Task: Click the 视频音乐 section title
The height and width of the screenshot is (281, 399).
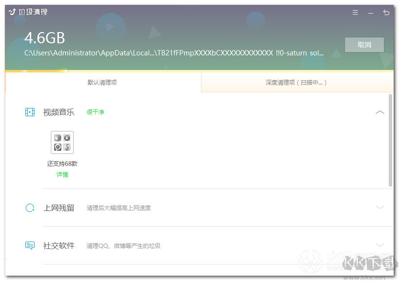Action: (59, 112)
